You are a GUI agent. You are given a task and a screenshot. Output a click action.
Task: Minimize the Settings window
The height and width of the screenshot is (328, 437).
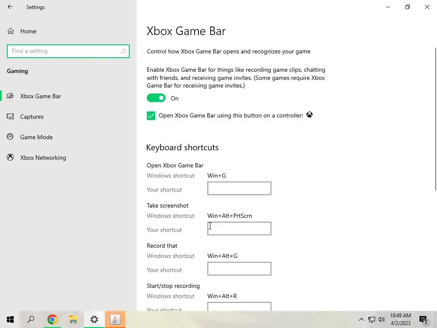[388, 7]
